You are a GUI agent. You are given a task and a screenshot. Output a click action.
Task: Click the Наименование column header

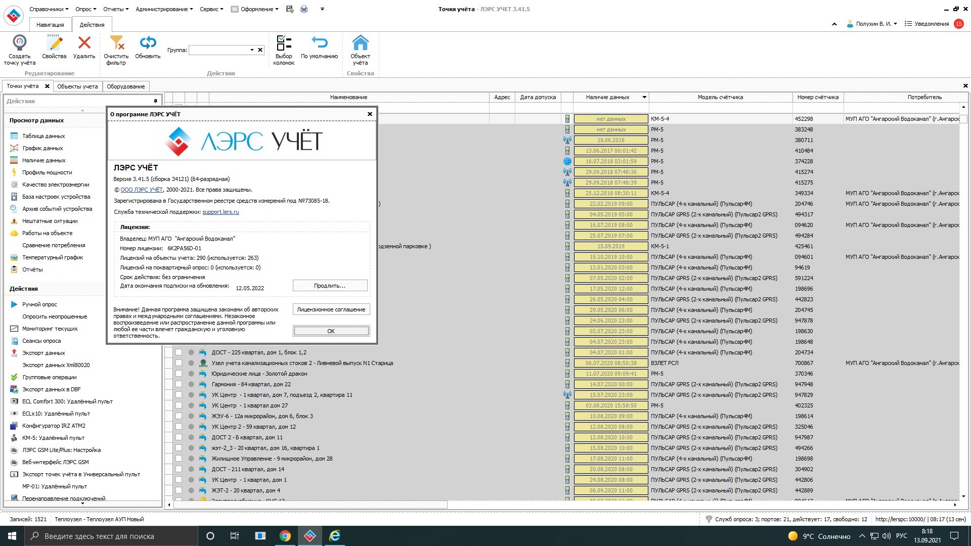(348, 97)
